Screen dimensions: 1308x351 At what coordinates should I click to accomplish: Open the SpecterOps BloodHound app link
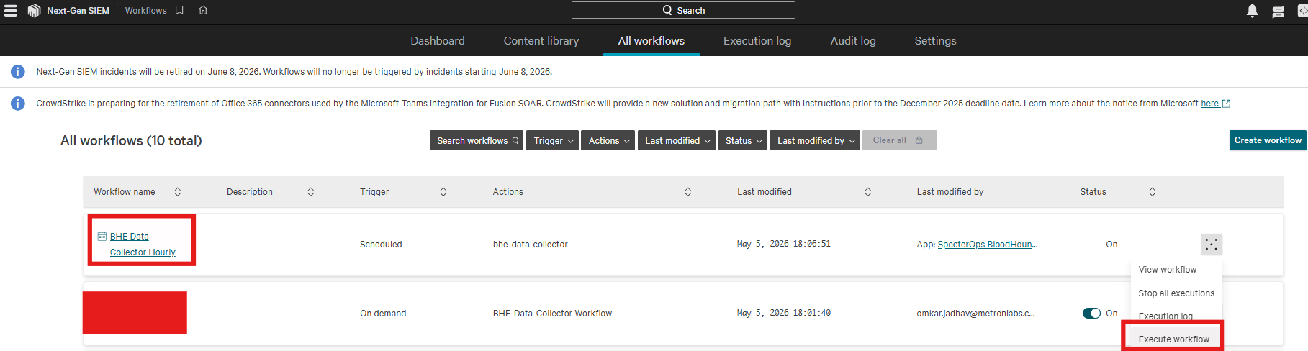[988, 245]
